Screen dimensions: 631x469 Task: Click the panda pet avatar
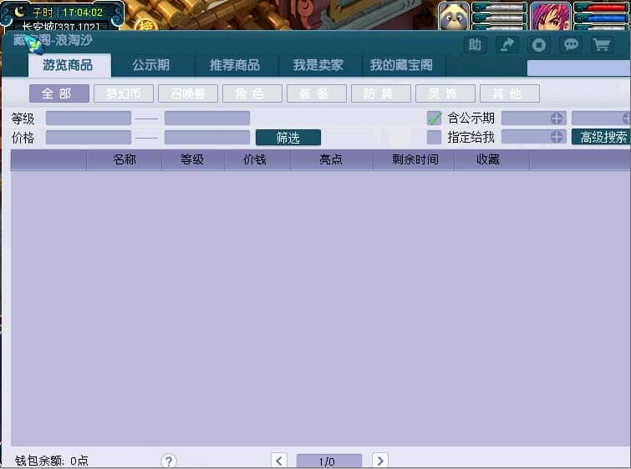454,16
